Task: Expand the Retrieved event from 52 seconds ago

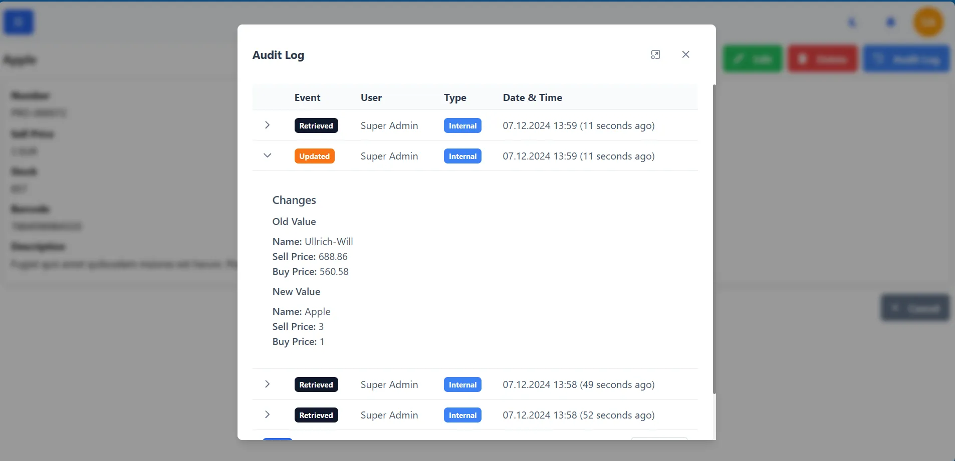Action: point(267,414)
